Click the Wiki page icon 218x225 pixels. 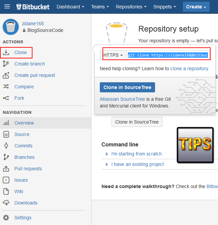coord(6,191)
